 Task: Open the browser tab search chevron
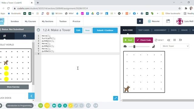(x=174, y=2)
